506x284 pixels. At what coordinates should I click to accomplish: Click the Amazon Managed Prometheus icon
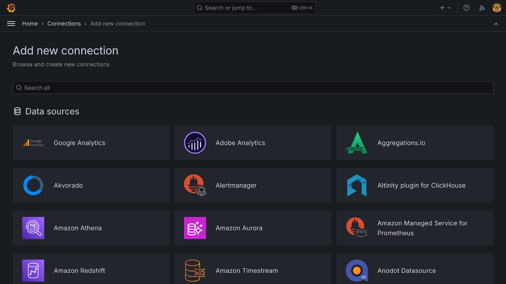click(357, 228)
